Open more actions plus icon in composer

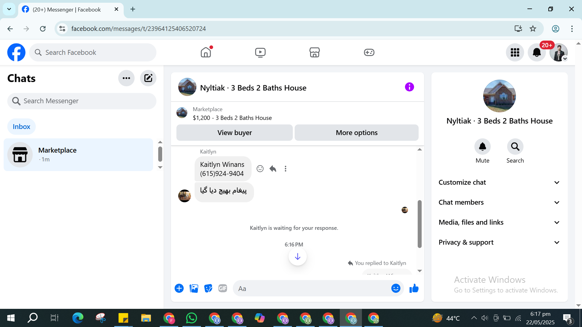point(179,289)
